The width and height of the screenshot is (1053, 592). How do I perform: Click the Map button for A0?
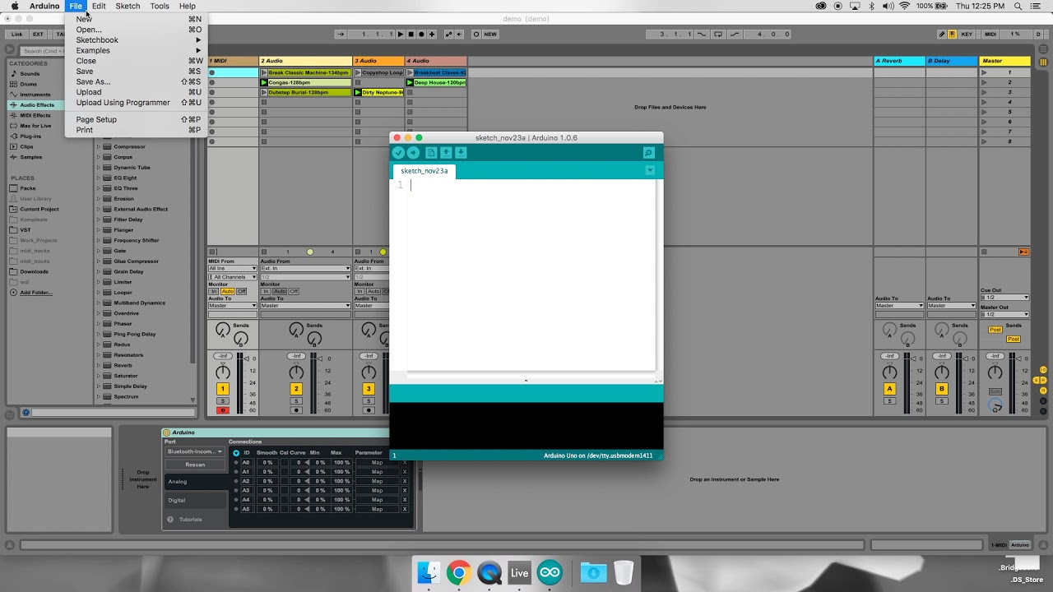[x=377, y=462]
